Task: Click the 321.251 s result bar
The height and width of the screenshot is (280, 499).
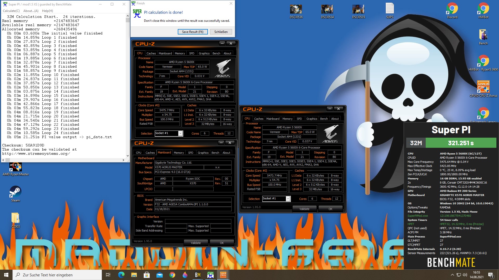Action: tap(461, 143)
